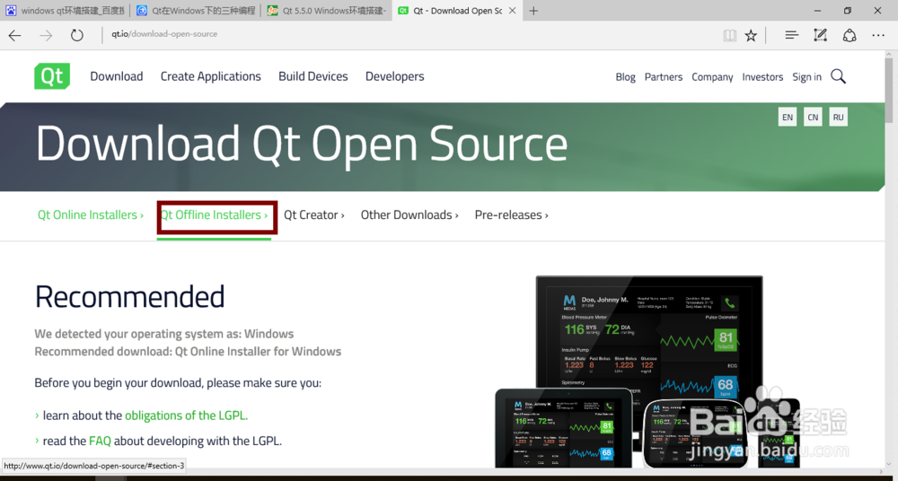Go to Other Downloads section

(x=409, y=215)
